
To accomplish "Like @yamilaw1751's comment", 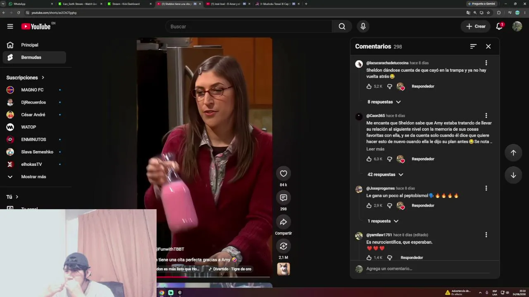I will point(369,257).
